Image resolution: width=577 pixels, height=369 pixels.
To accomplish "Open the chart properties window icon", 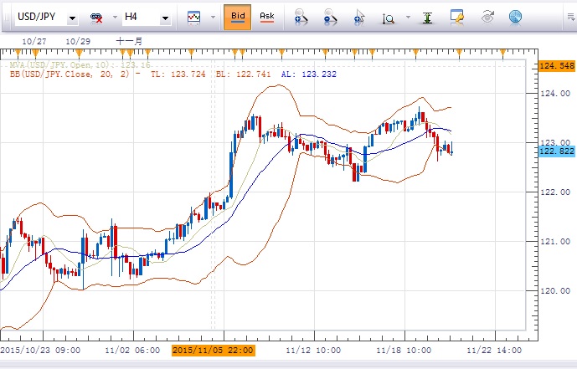I will click(x=457, y=17).
